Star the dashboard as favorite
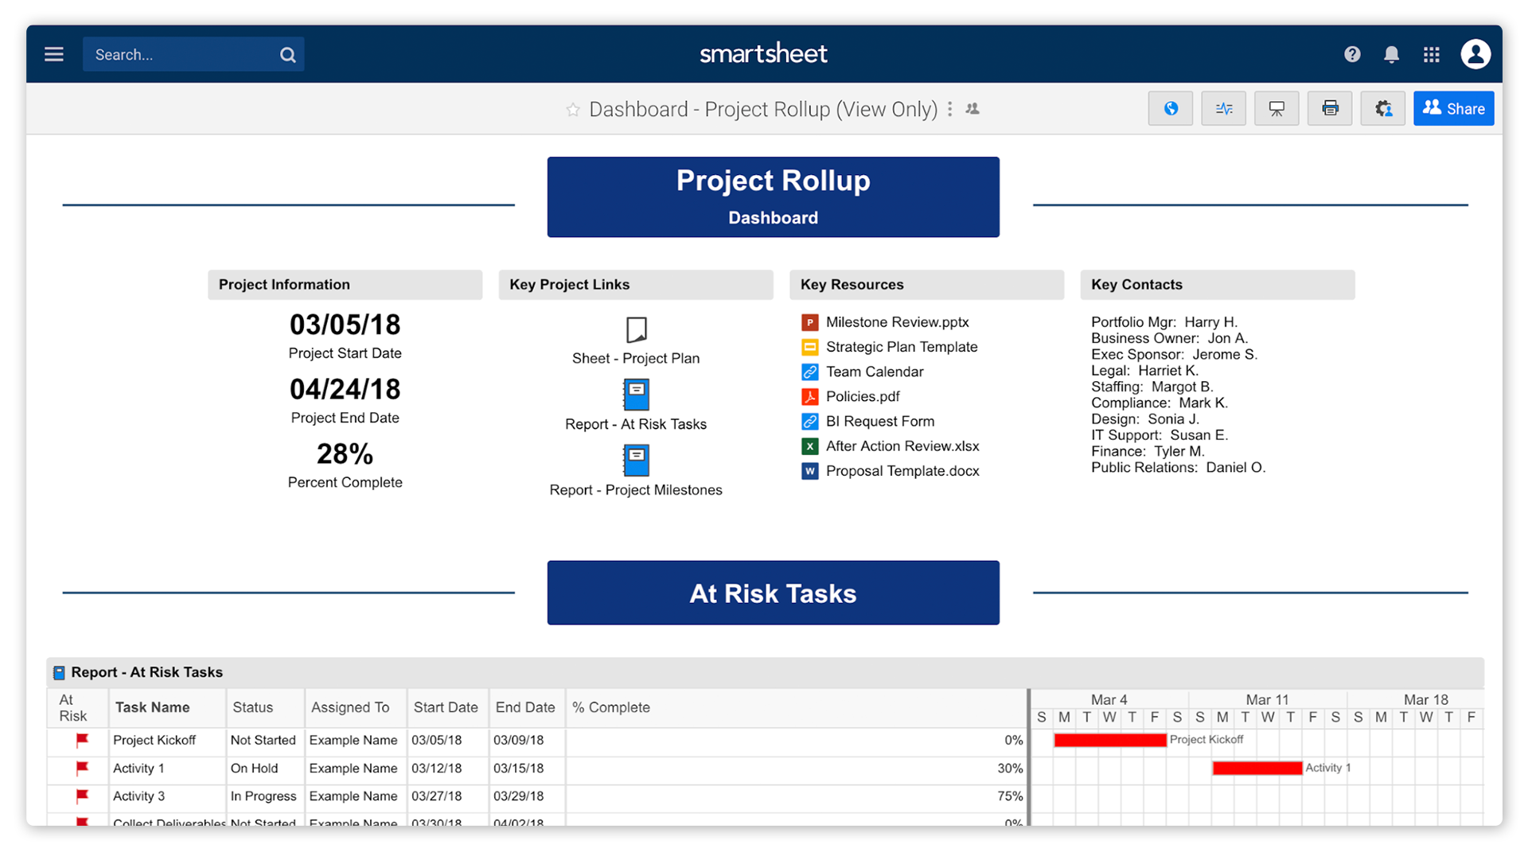This screenshot has height=856, width=1528. (x=573, y=110)
